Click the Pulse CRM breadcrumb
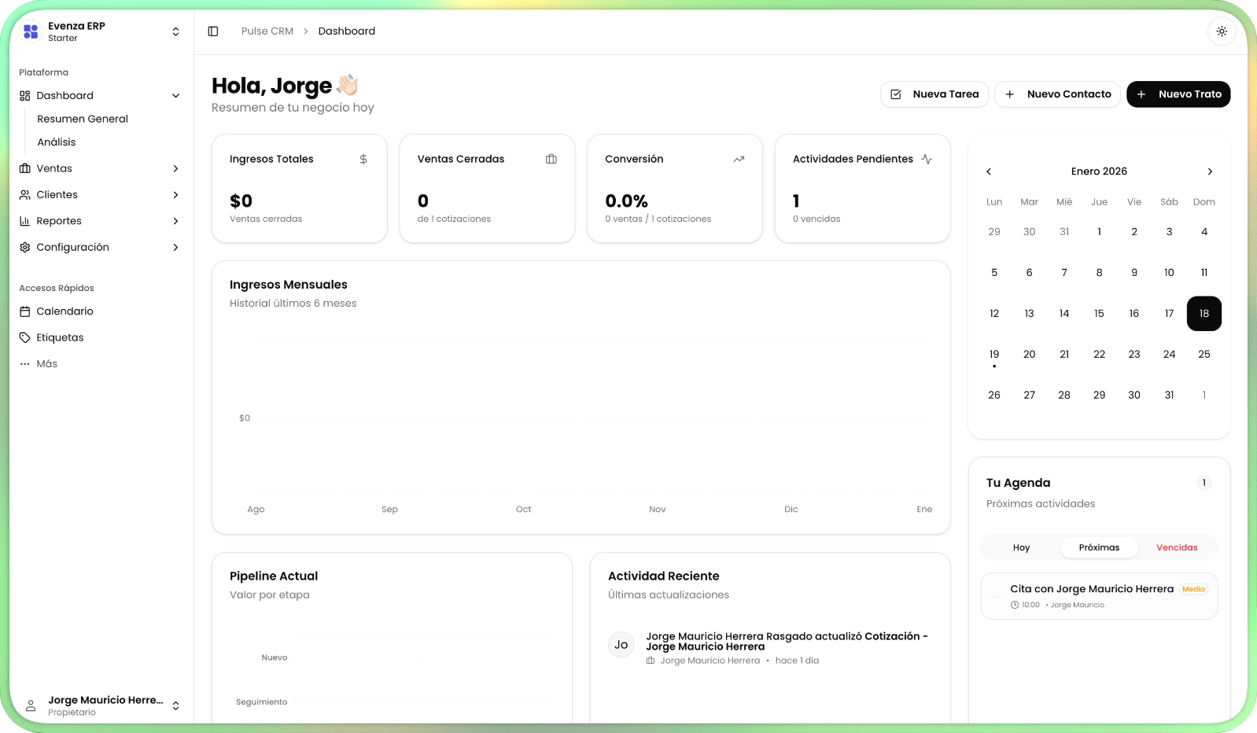 point(267,31)
